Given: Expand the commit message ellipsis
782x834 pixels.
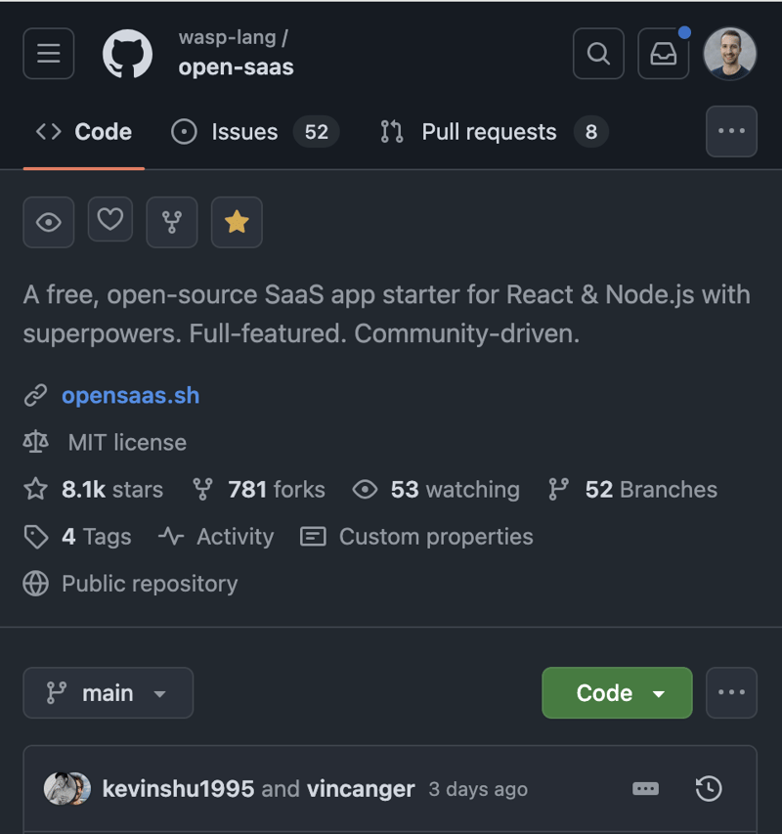Looking at the screenshot, I should coord(645,788).
